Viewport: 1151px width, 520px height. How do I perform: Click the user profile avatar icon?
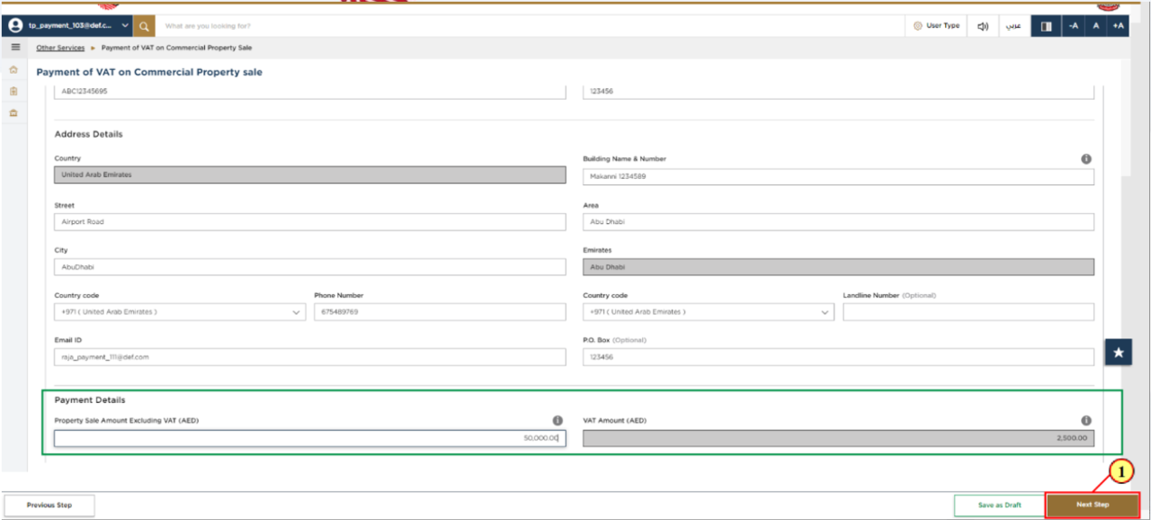[15, 26]
